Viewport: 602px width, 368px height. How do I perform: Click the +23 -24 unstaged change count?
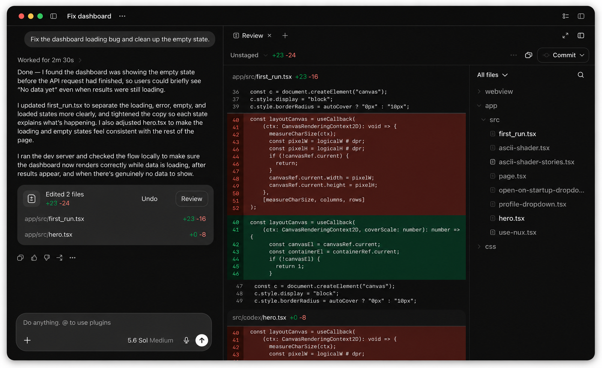[x=284, y=55]
